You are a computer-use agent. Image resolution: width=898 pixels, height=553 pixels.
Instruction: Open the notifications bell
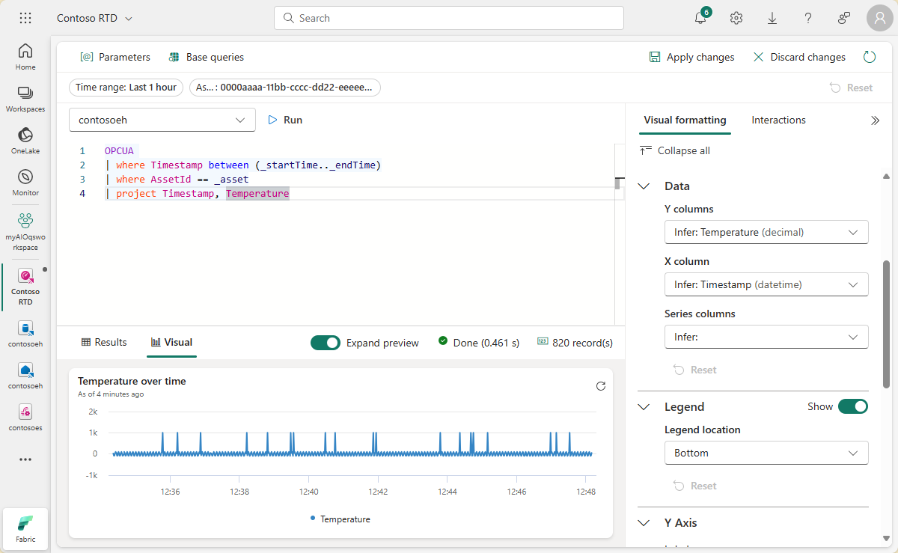pyautogui.click(x=700, y=19)
